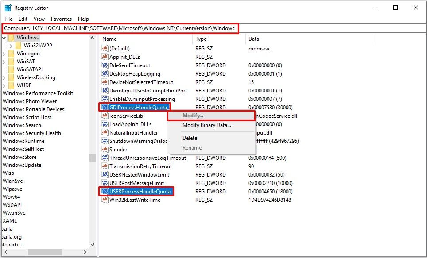
Task: Click the string icon next to AppInit_DLLs
Action: point(105,57)
